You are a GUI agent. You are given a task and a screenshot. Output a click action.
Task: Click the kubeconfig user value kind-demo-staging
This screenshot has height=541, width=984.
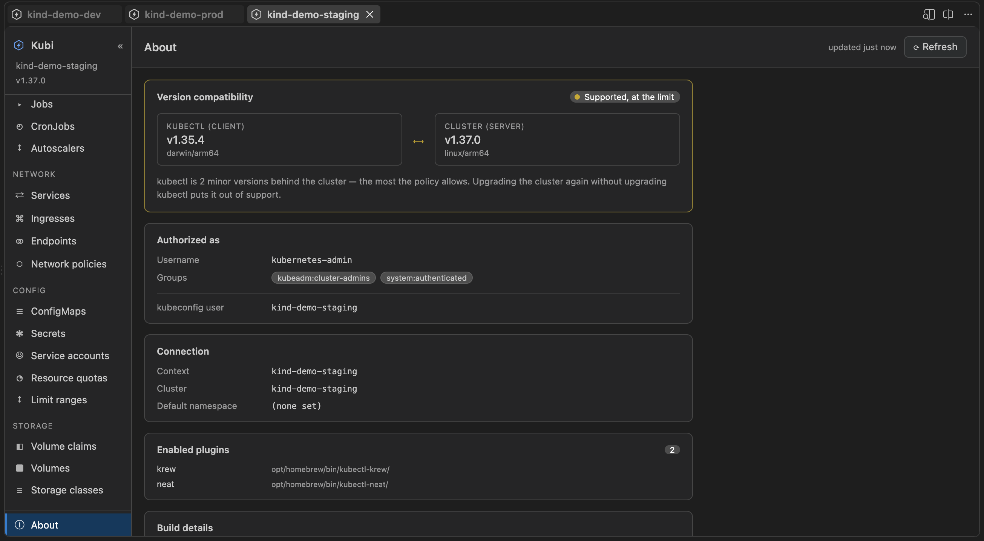tap(314, 307)
